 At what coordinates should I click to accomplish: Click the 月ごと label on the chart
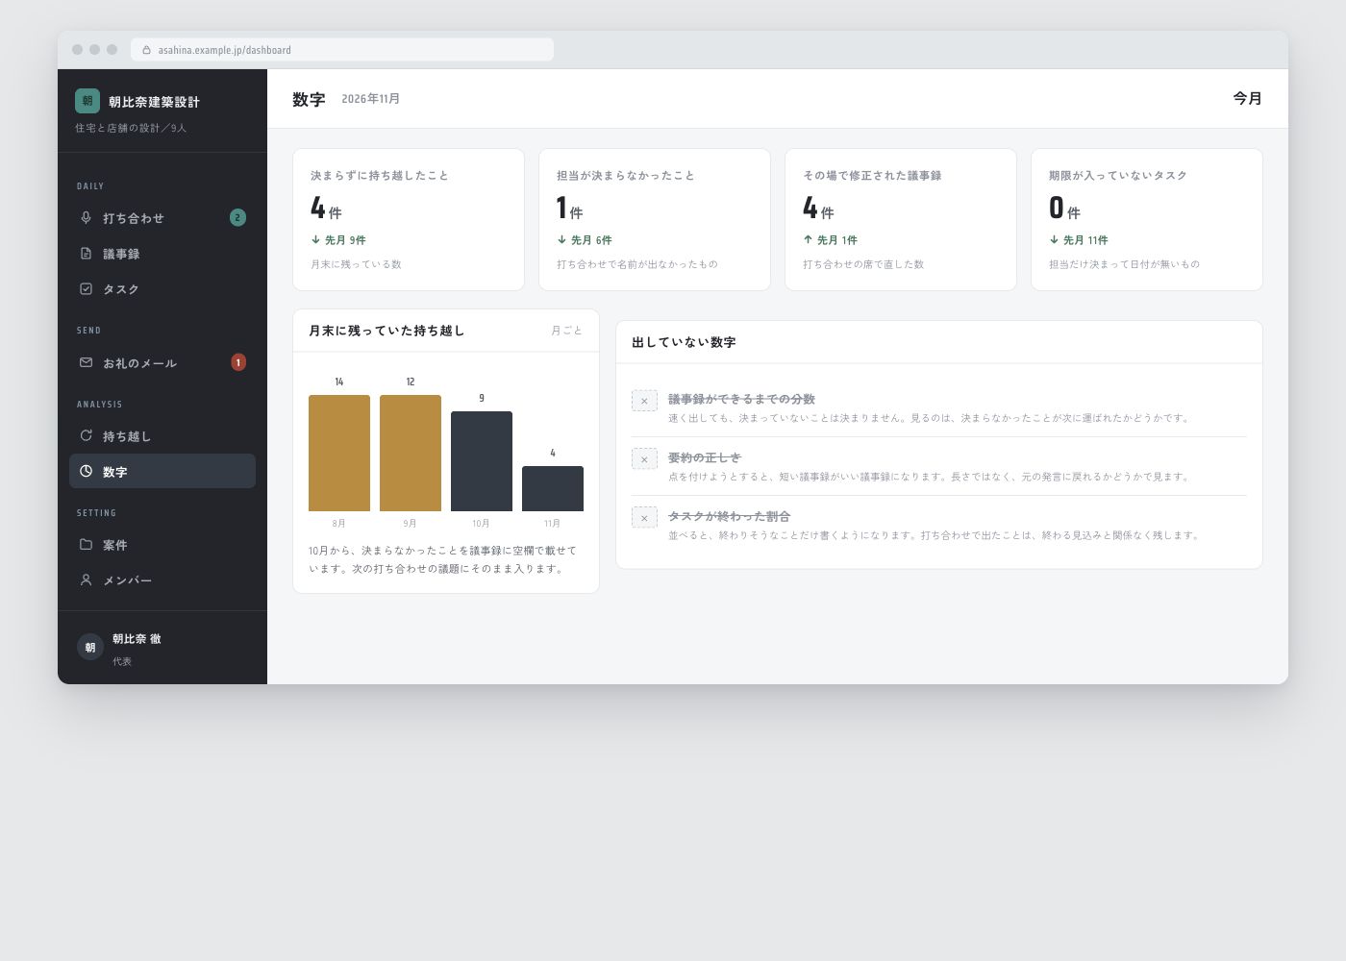(566, 331)
